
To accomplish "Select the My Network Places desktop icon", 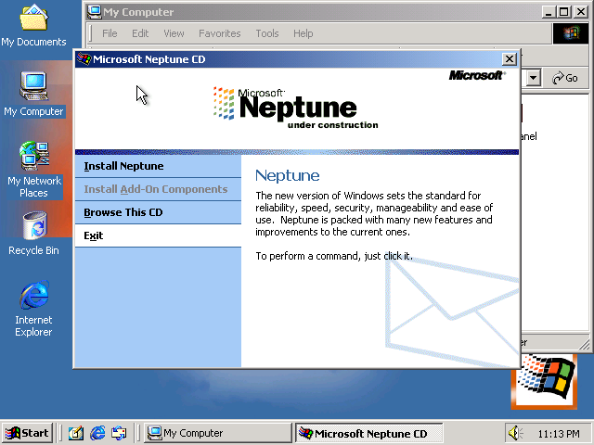I will (34, 170).
